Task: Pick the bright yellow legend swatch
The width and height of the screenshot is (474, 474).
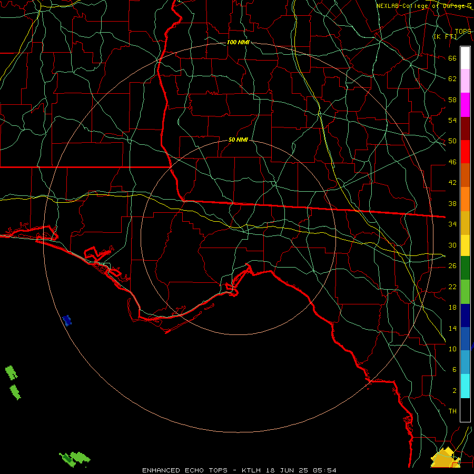Action: tap(465, 245)
